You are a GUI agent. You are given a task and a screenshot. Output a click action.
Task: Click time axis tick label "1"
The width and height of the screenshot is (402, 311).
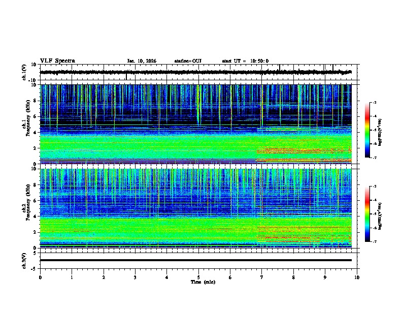coord(72,277)
